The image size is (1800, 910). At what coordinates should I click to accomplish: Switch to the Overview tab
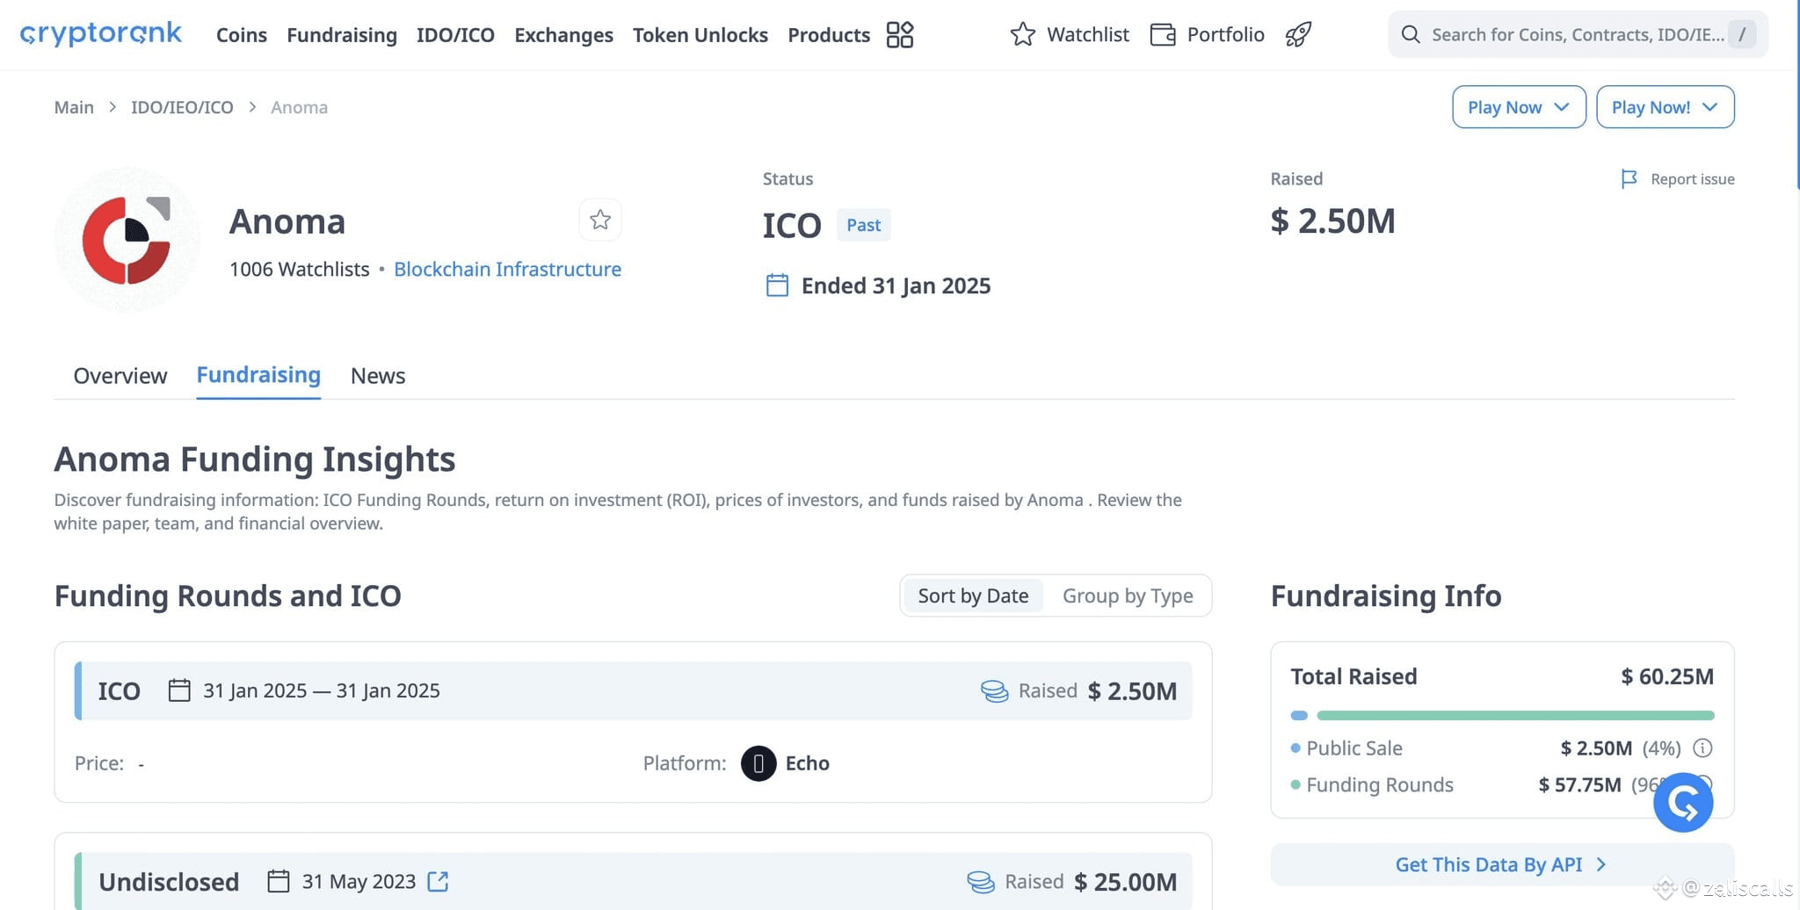tap(120, 376)
